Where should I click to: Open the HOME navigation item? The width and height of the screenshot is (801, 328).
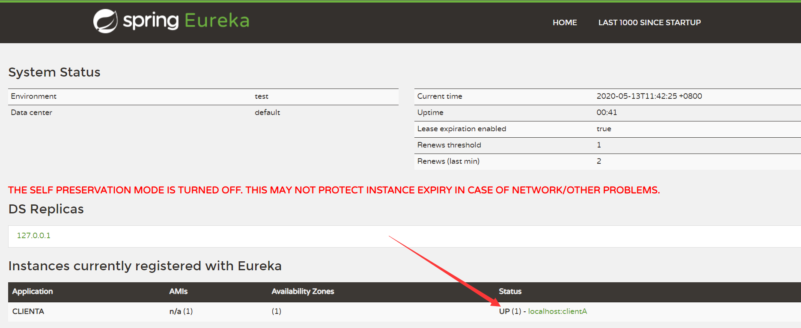pyautogui.click(x=564, y=23)
